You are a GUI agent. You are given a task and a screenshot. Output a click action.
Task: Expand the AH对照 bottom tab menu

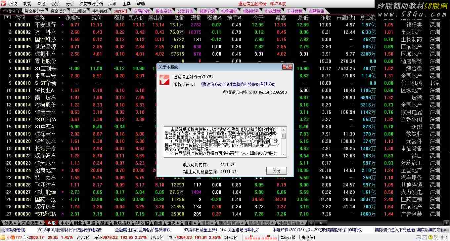click(142, 223)
